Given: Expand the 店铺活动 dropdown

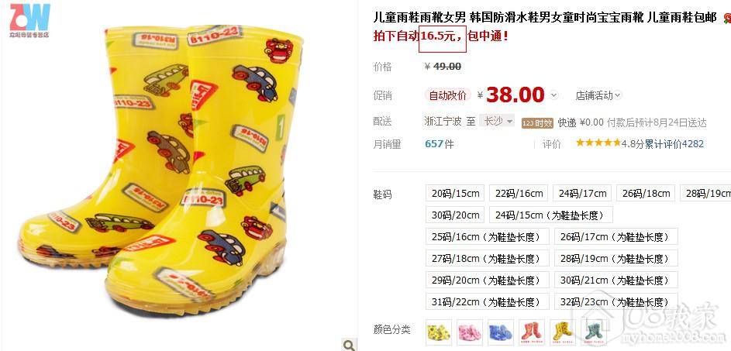Looking at the screenshot, I should pyautogui.click(x=598, y=95).
